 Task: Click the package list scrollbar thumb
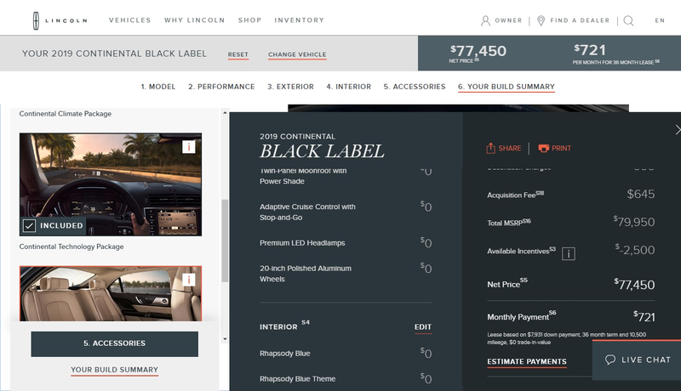tap(225, 241)
